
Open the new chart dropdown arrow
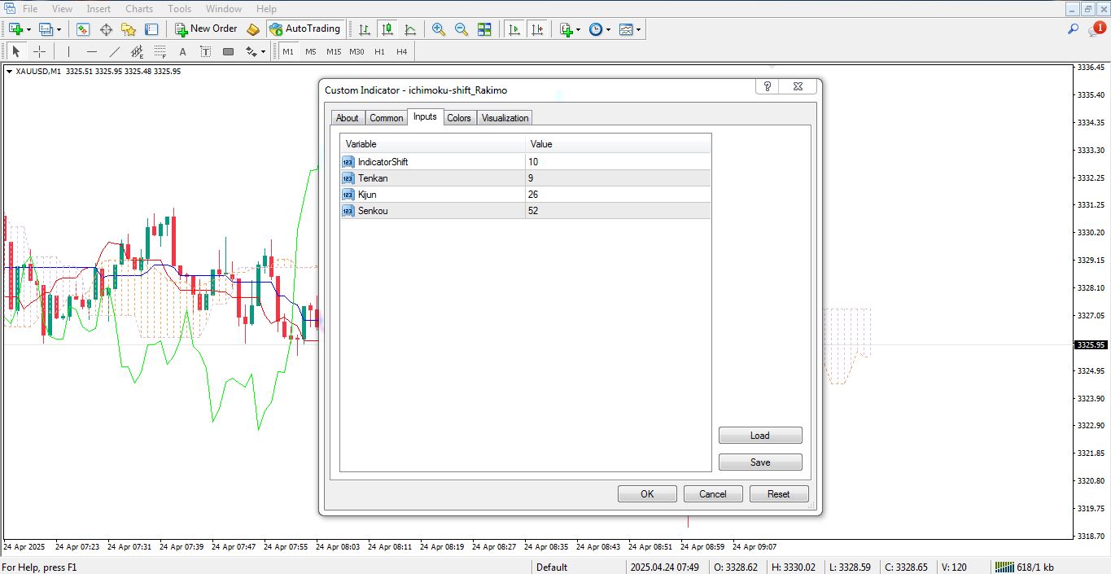(x=29, y=29)
